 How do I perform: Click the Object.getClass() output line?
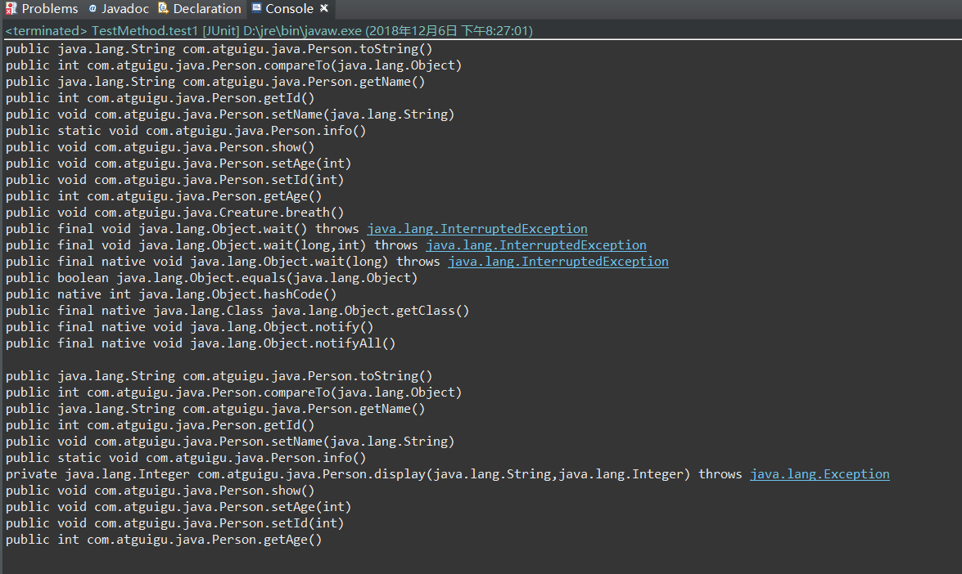(237, 311)
